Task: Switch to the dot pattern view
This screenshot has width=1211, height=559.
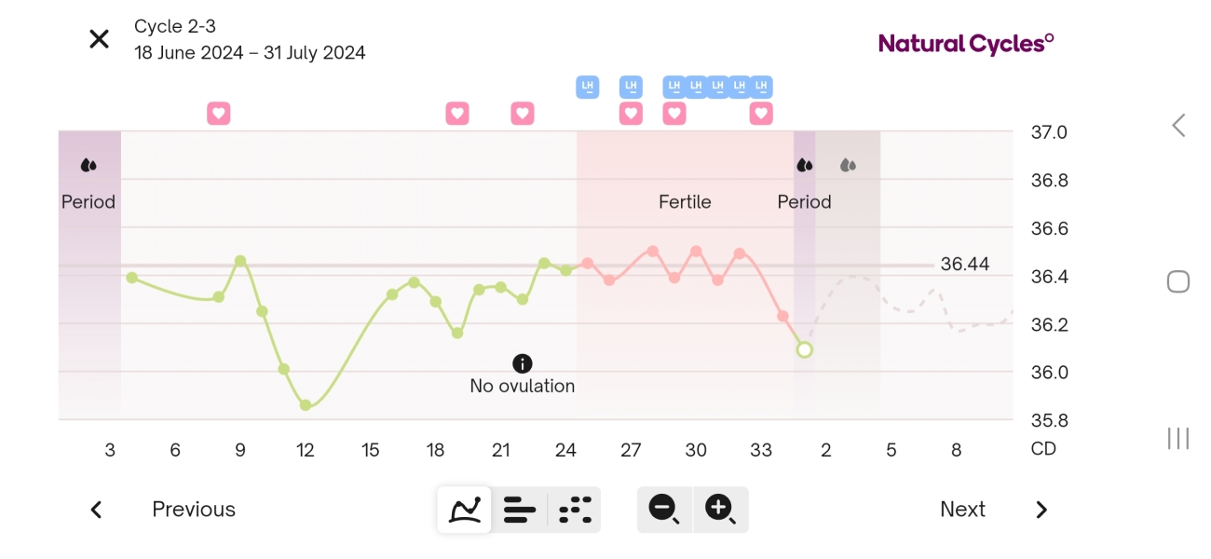Action: tap(575, 510)
